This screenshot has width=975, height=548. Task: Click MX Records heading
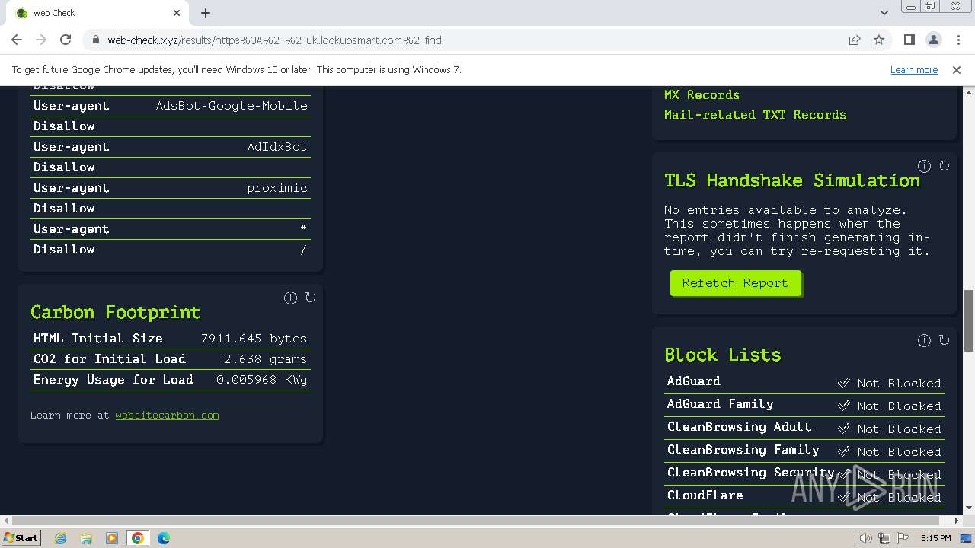702,94
